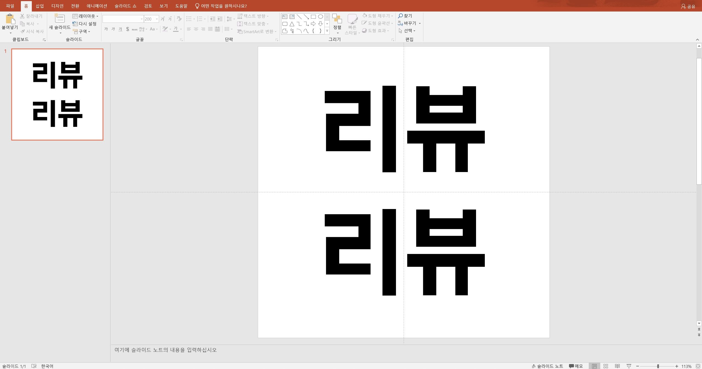
Task: Click the zoom slider handle
Action: [658, 366]
